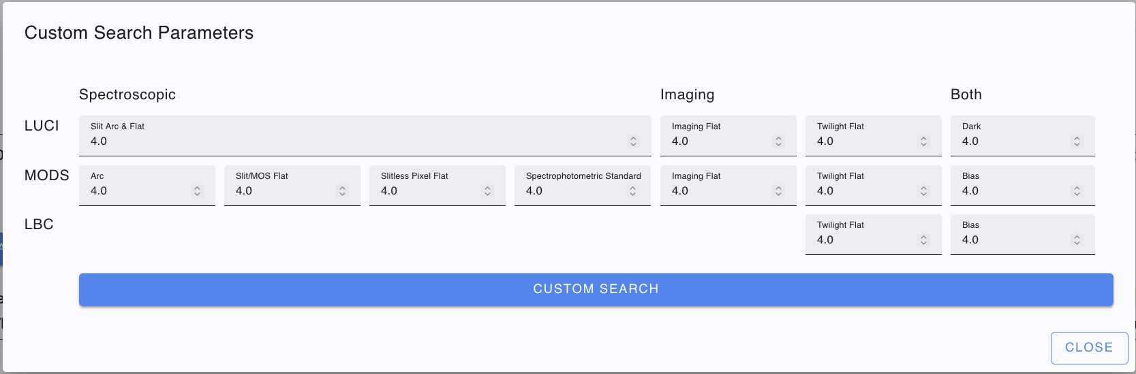Edit the Spectrophotometric Standard value field

[x=572, y=191]
